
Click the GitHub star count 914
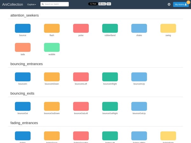tap(109, 4)
